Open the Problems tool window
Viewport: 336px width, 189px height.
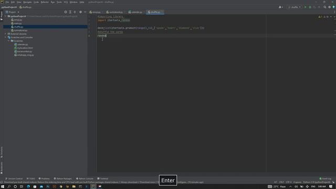click(x=44, y=178)
